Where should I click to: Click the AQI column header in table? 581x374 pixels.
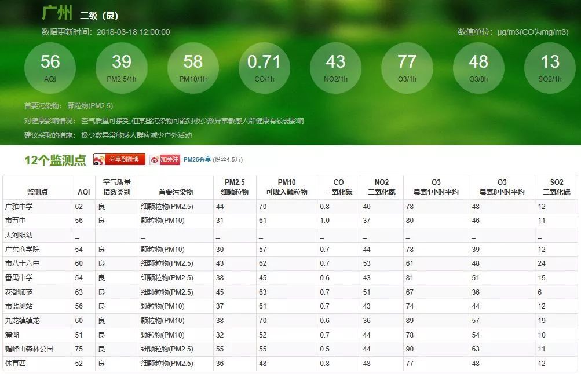coord(84,192)
